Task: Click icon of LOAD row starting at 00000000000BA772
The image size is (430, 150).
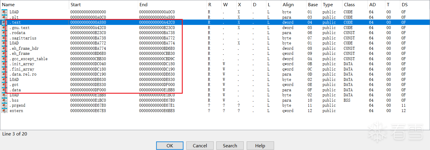Action: coord(4,43)
